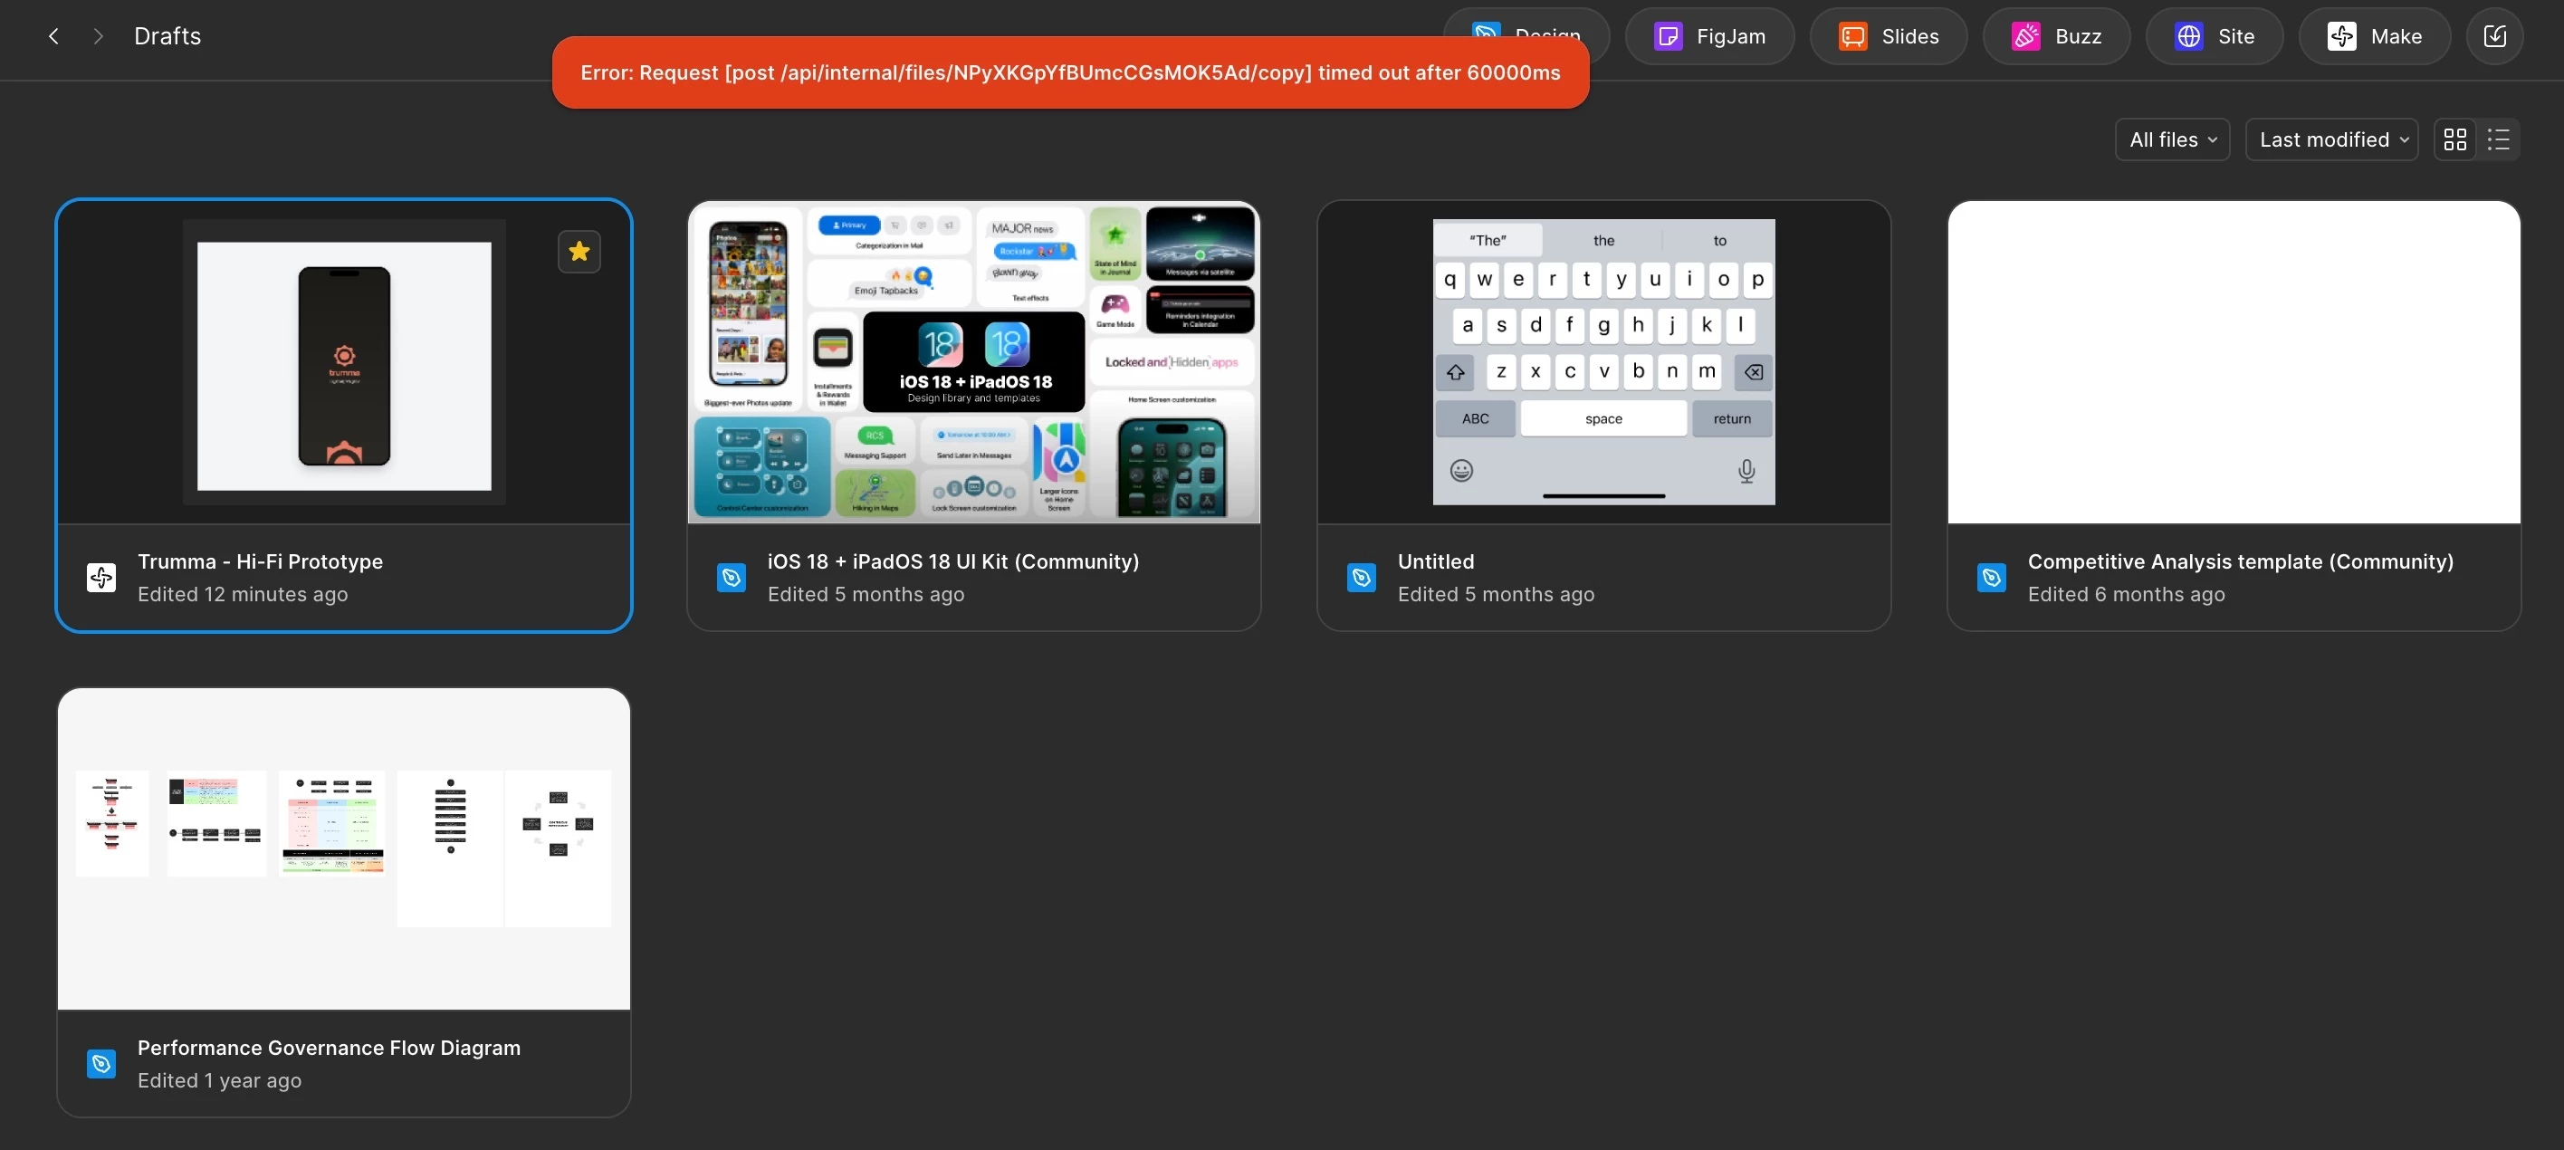
Task: Open the All files filter dropdown
Action: (x=2172, y=139)
